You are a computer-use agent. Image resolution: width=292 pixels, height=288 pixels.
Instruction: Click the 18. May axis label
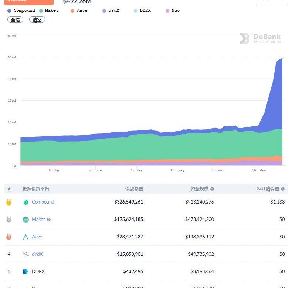click(x=177, y=170)
